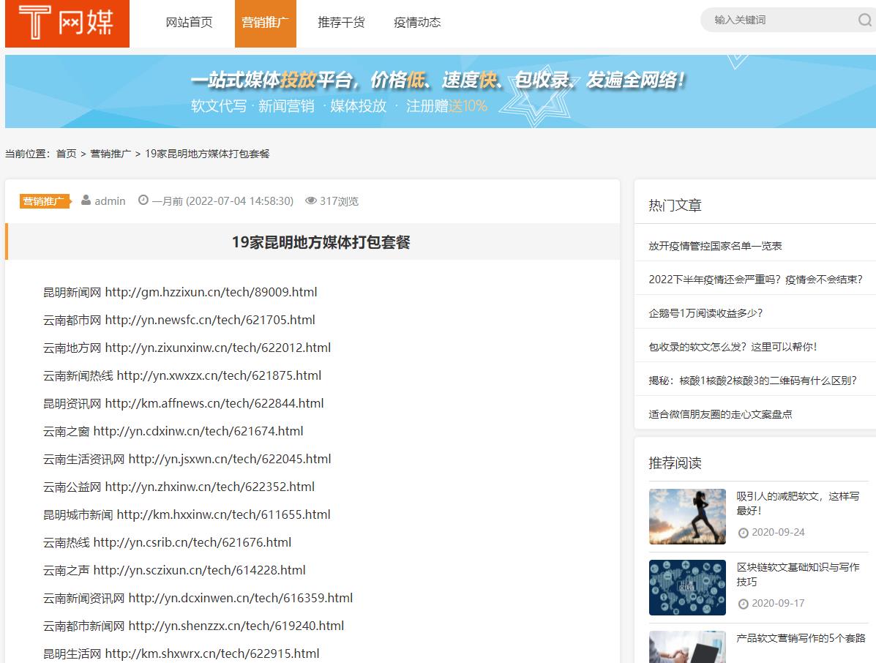Click the admin author user icon
Image resolution: width=876 pixels, height=663 pixels.
pos(86,200)
